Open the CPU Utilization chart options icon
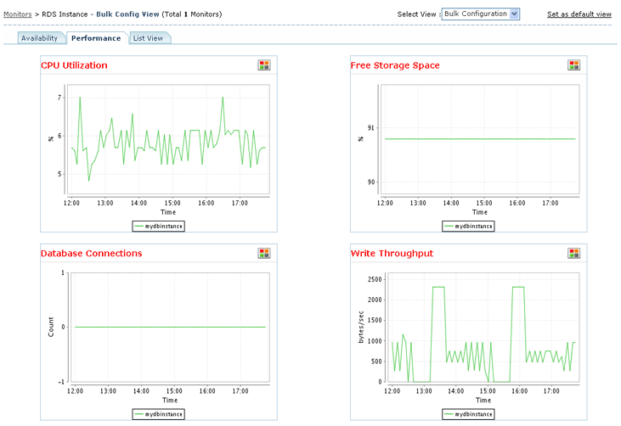Viewport: 621px width, 426px height. (263, 65)
